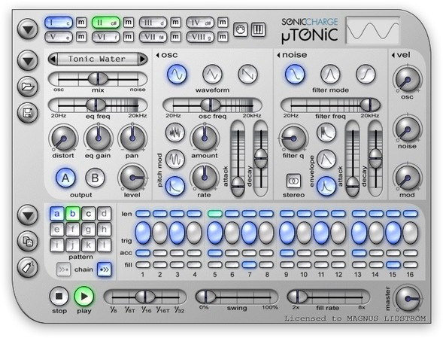443x338 pixels.
Task: Mute drum channel III
Action: click(175, 23)
